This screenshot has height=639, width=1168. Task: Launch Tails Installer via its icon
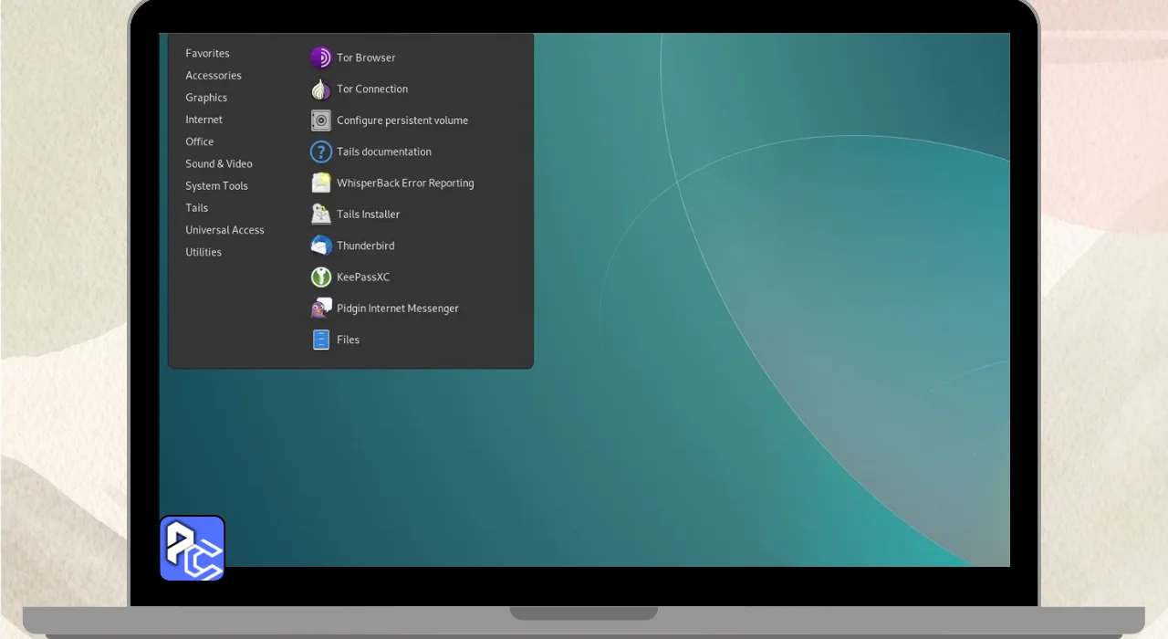320,215
